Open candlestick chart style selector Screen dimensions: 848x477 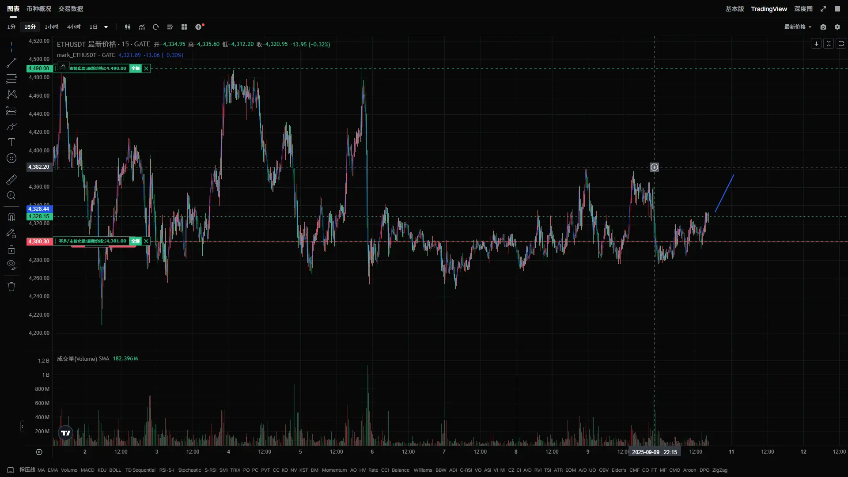click(128, 27)
